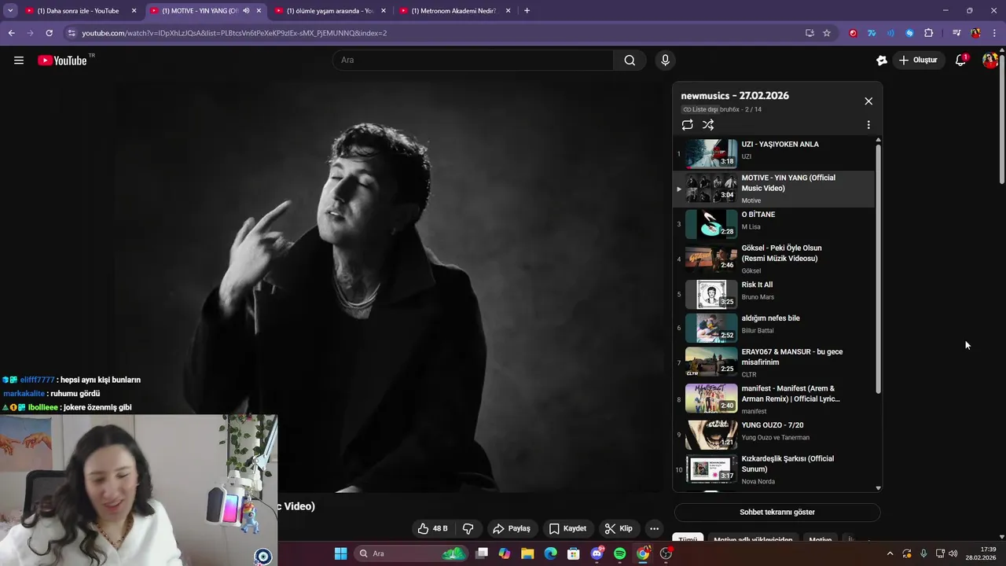The image size is (1006, 566).
Task: Reload the current page
Action: pos(49,33)
